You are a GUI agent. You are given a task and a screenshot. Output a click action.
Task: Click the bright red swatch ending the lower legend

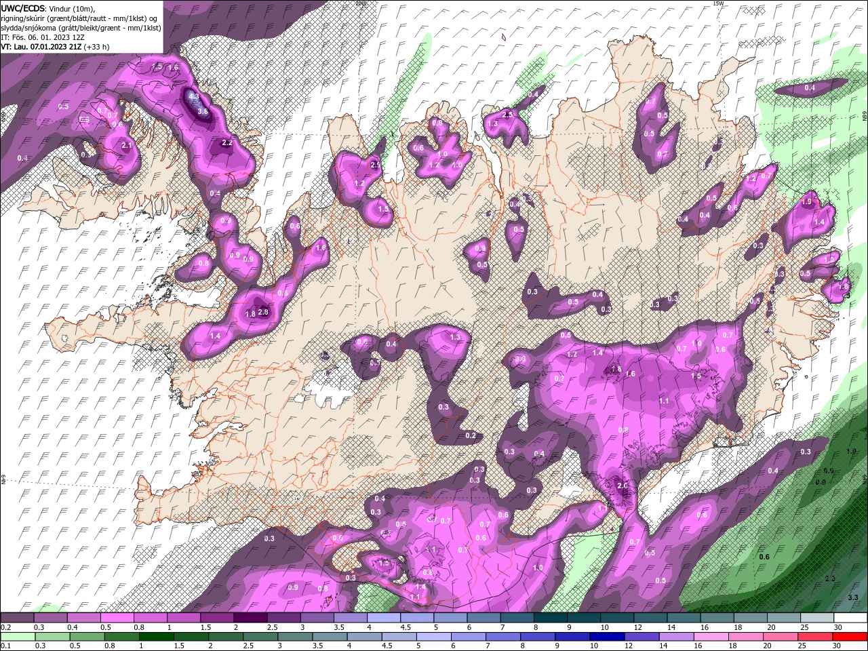(x=850, y=637)
